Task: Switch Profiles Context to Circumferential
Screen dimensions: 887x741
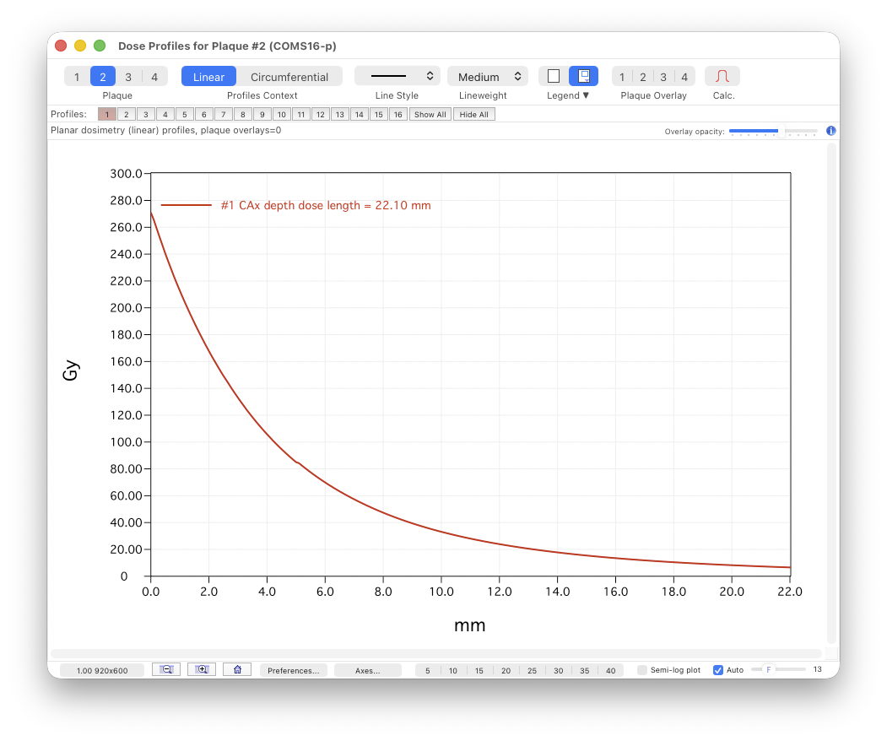Action: pos(291,76)
